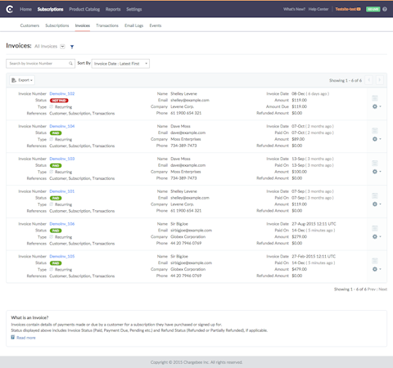
Task: Open the Help Center link
Action: tap(318, 9)
